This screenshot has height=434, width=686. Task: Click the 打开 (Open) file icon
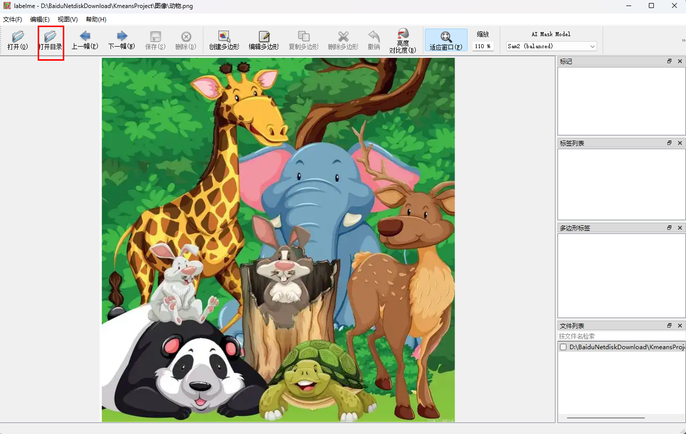coord(18,40)
